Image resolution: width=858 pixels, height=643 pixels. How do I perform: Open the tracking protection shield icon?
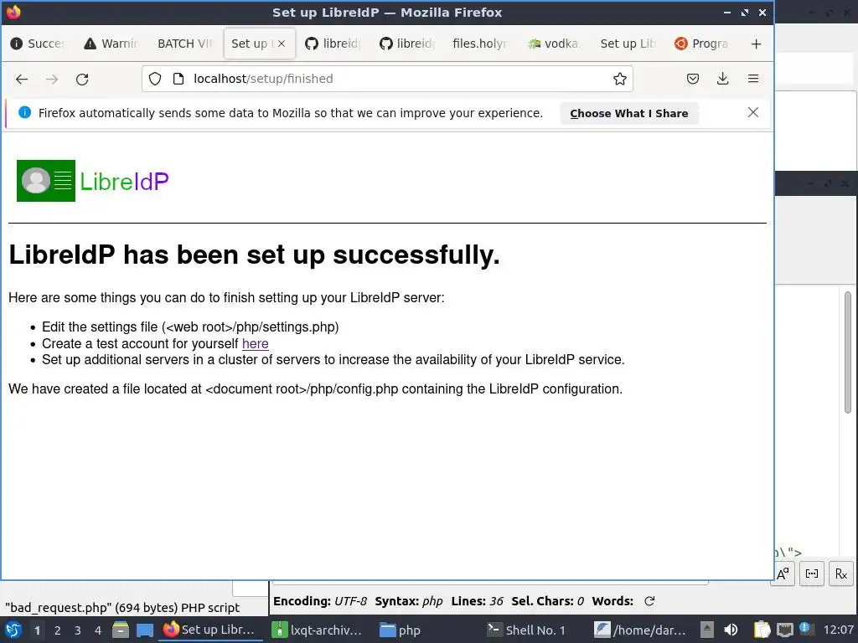155,79
